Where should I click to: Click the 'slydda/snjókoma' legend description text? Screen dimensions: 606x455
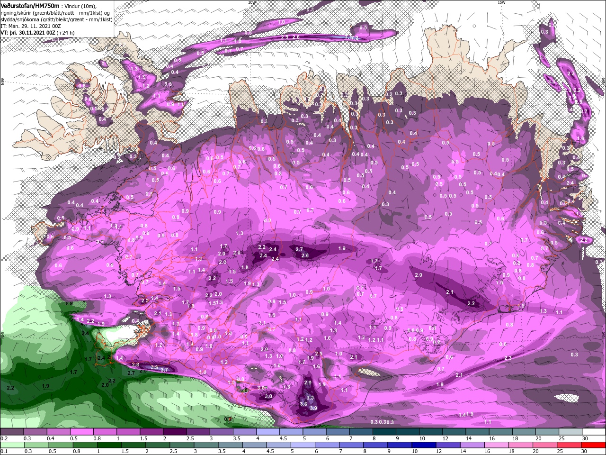click(20, 19)
